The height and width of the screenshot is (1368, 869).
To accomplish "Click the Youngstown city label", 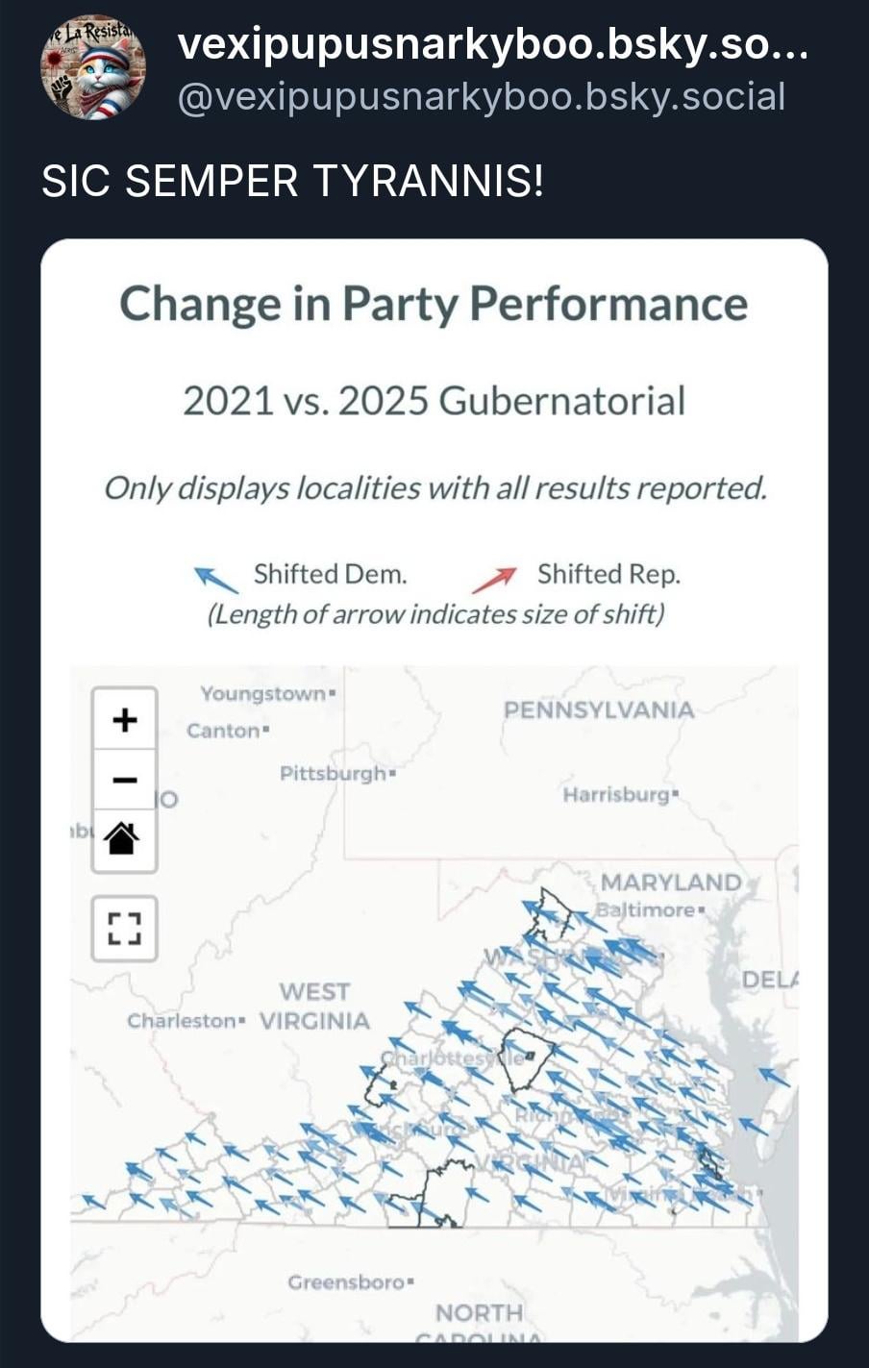I will point(262,693).
